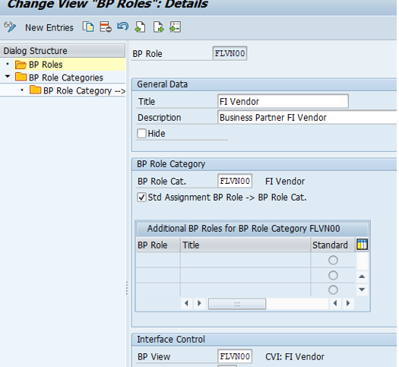Screen dimensions: 399x367
Task: Click the Interface Control group header
Action: pos(264,340)
